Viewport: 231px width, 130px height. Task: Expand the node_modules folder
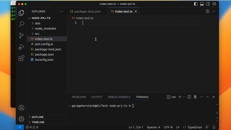point(47,29)
